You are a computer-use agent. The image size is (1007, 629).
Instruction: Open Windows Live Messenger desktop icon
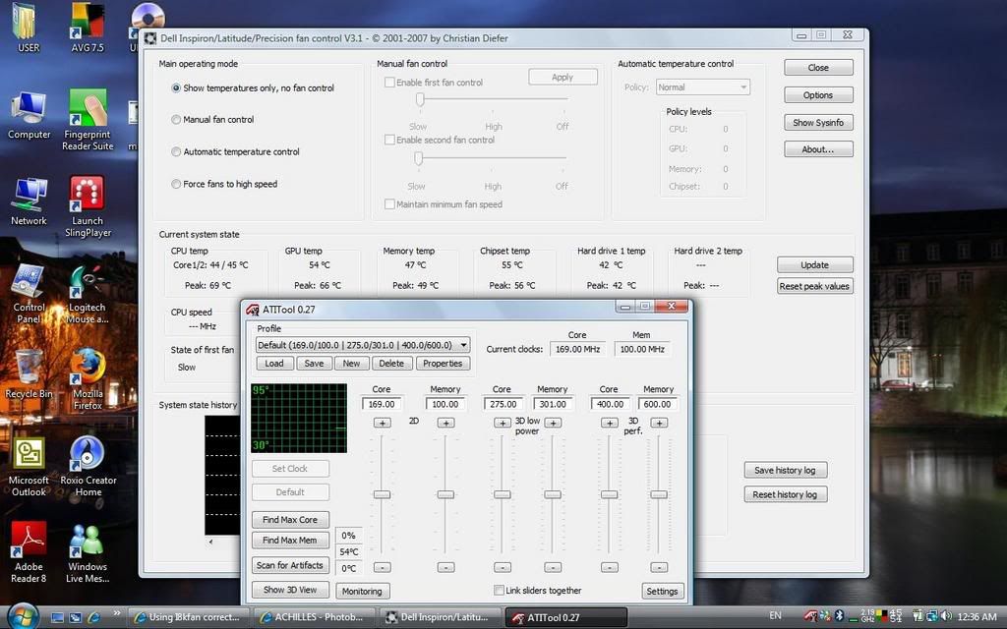coord(88,553)
